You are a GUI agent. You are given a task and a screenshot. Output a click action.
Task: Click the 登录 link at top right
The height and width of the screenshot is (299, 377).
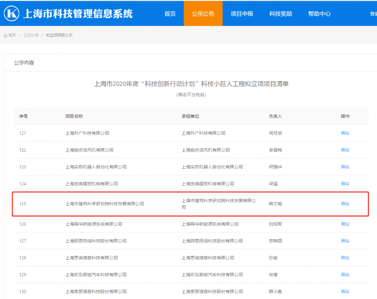(373, 14)
